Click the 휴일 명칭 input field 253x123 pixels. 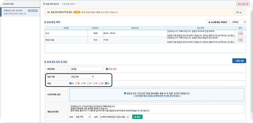pyautogui.click(x=86, y=69)
